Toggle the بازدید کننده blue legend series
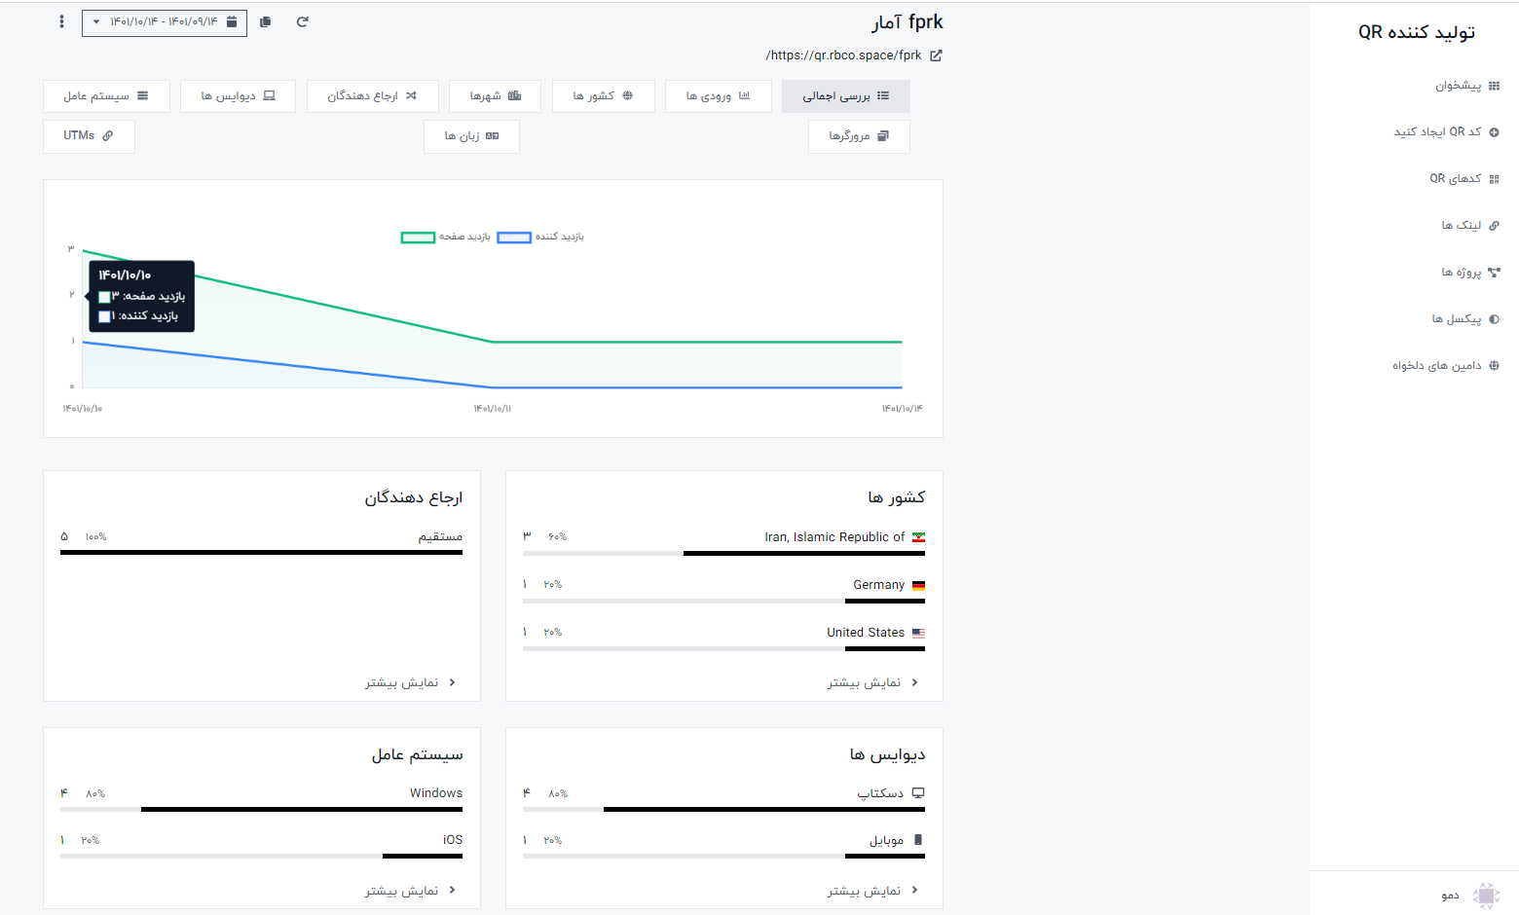Image resolution: width=1519 pixels, height=915 pixels. point(514,238)
